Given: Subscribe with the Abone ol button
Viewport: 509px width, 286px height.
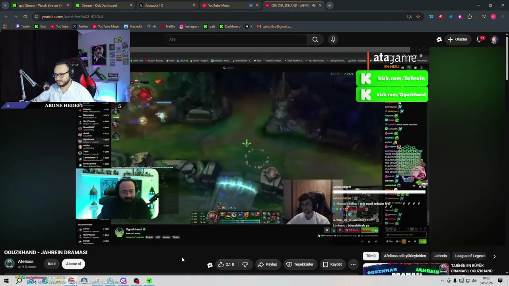Looking at the screenshot, I should point(73,264).
